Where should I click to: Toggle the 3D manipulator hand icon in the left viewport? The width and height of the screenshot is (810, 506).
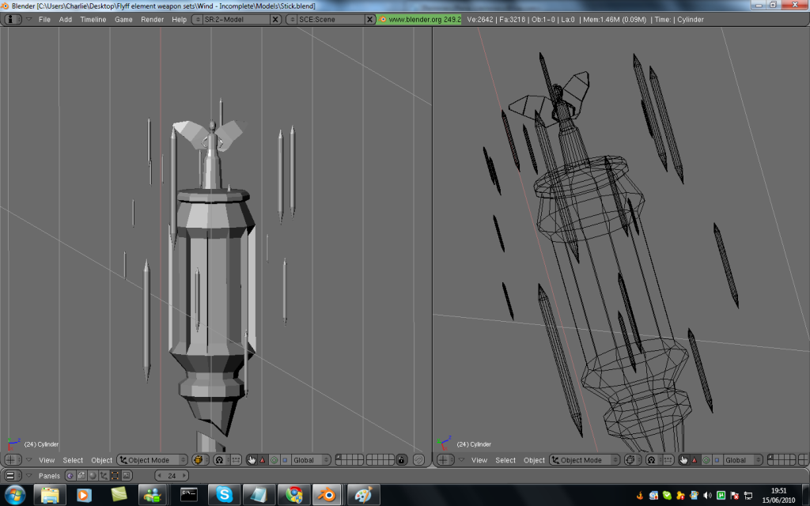(x=252, y=460)
